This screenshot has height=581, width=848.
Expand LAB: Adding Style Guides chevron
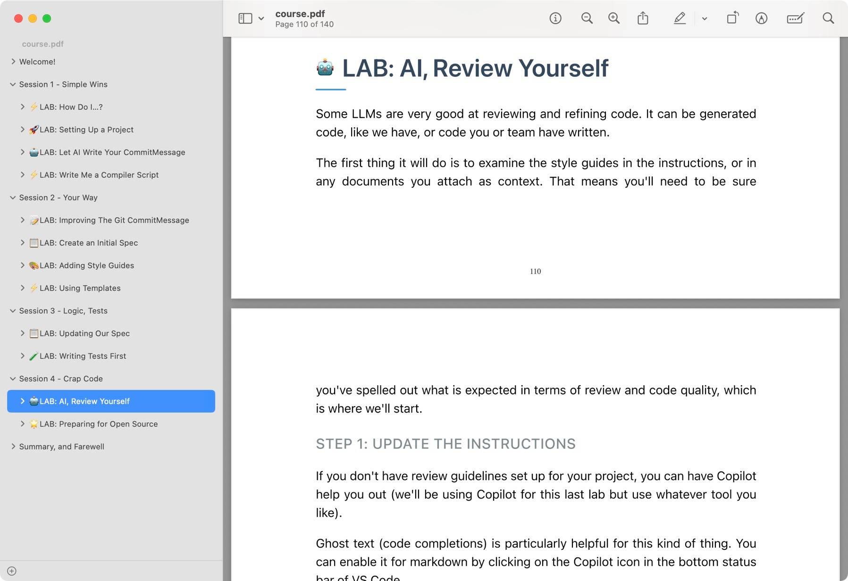[22, 265]
